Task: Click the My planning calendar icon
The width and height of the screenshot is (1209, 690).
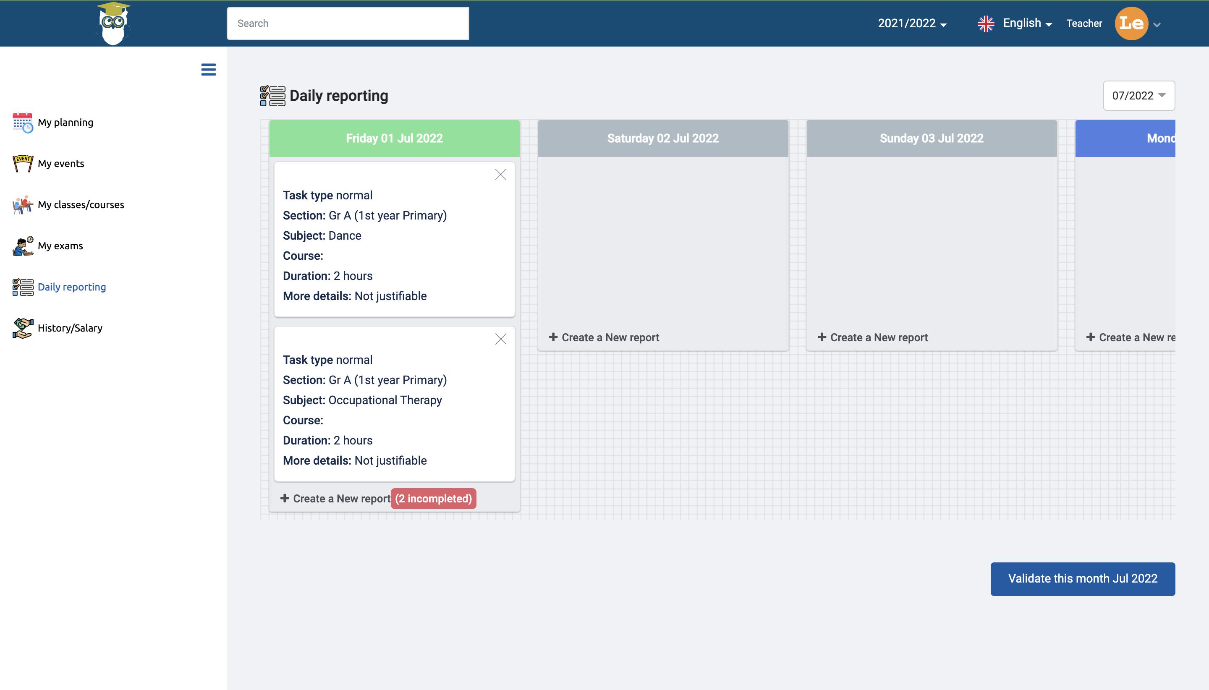Action: [22, 123]
